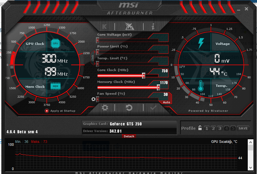Toggle Fan Speed Auto mode
This screenshot has width=257, height=174.
click(166, 102)
